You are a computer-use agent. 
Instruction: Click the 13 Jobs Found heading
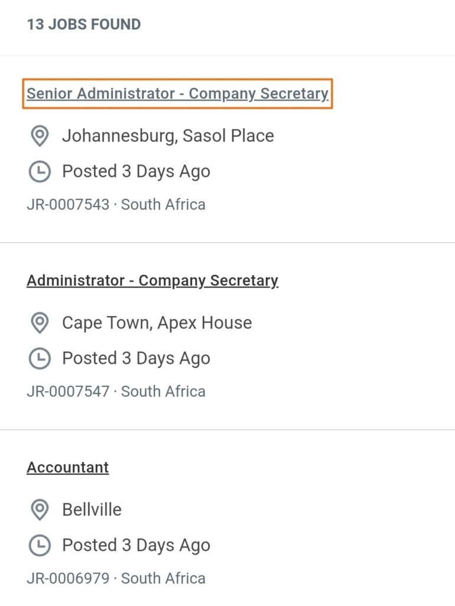84,25
